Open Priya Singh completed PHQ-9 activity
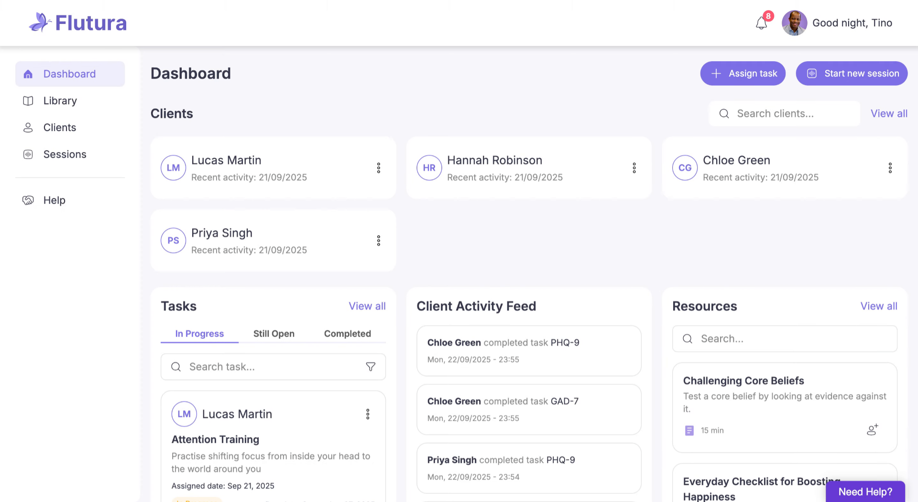This screenshot has width=918, height=502. pos(529,468)
